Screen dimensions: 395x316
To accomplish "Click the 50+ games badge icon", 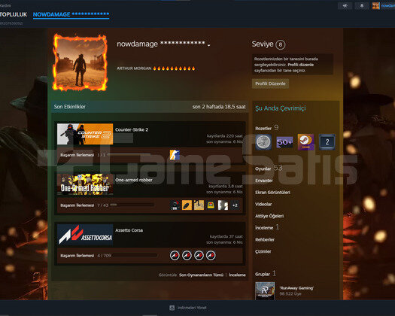I will 284,142.
